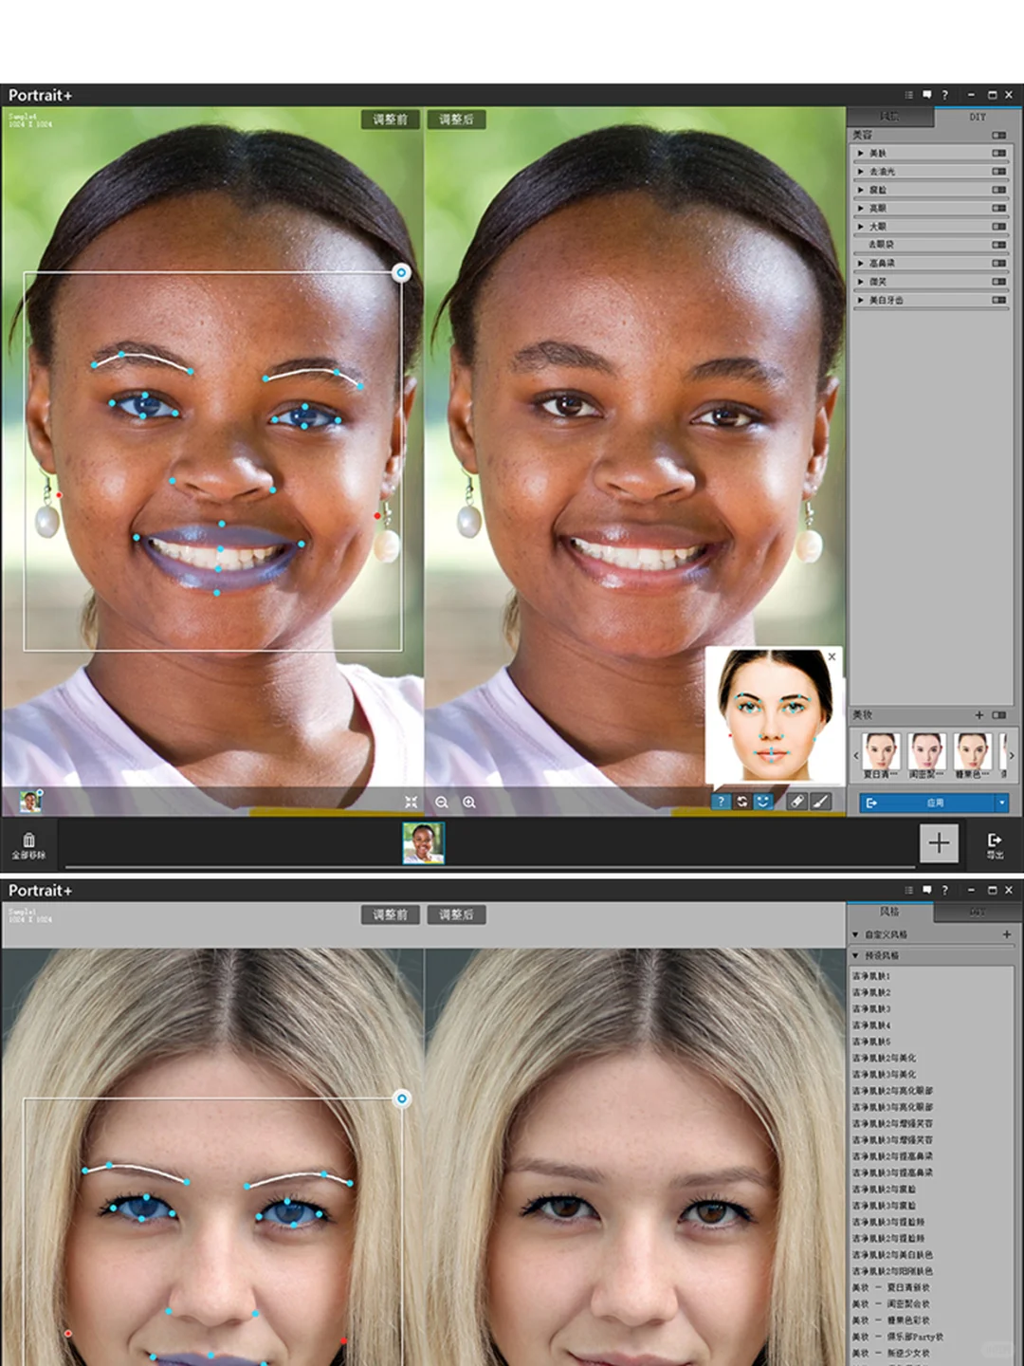Collapse the 预设风格 section
The image size is (1024, 1366).
[855, 955]
